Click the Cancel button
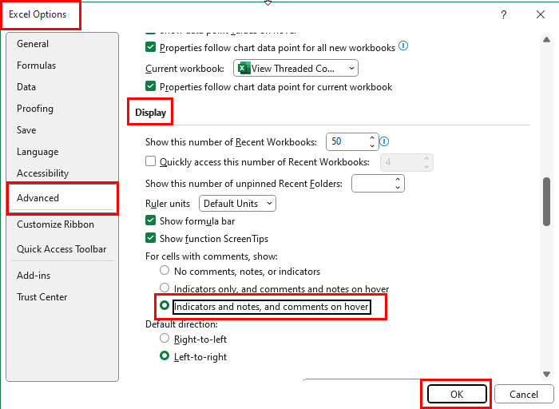 tap(524, 395)
